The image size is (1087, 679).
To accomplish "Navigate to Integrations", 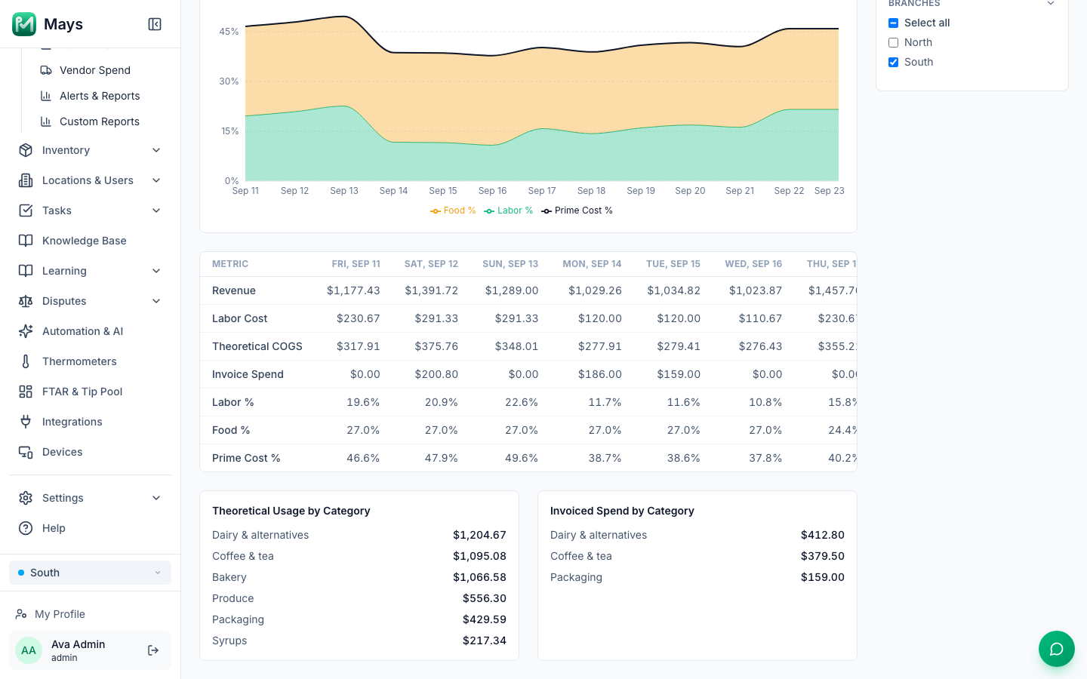I will (x=72, y=422).
